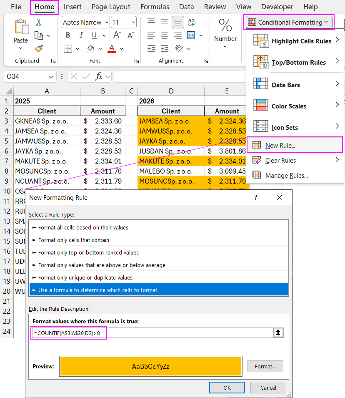
Task: Click the Insert Function fx icon
Action: coord(99,76)
